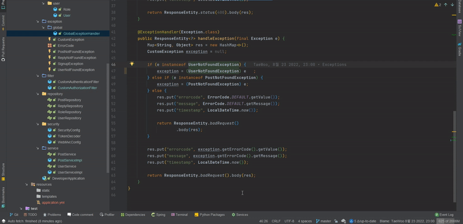Change the UTF-8 file encoding
This screenshot has height=224, width=463.
point(289,221)
